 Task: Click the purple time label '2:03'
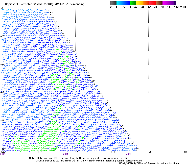(3, 154)
